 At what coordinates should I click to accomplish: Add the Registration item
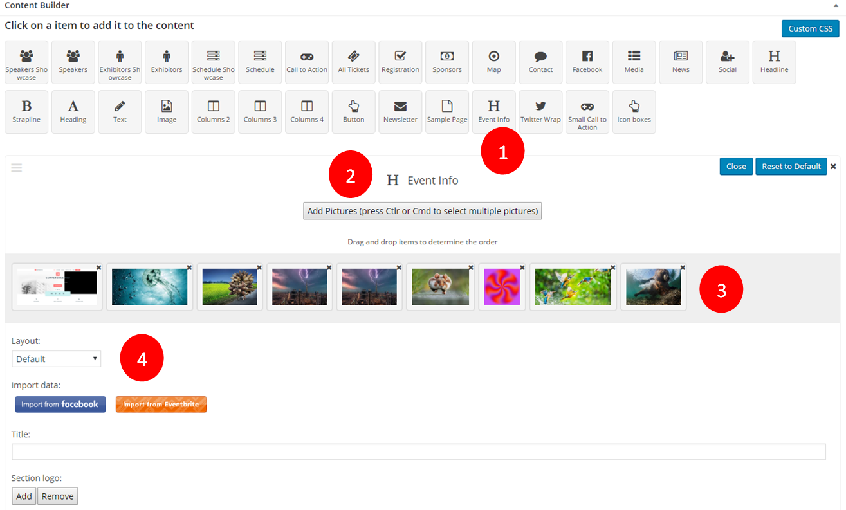[x=400, y=62]
